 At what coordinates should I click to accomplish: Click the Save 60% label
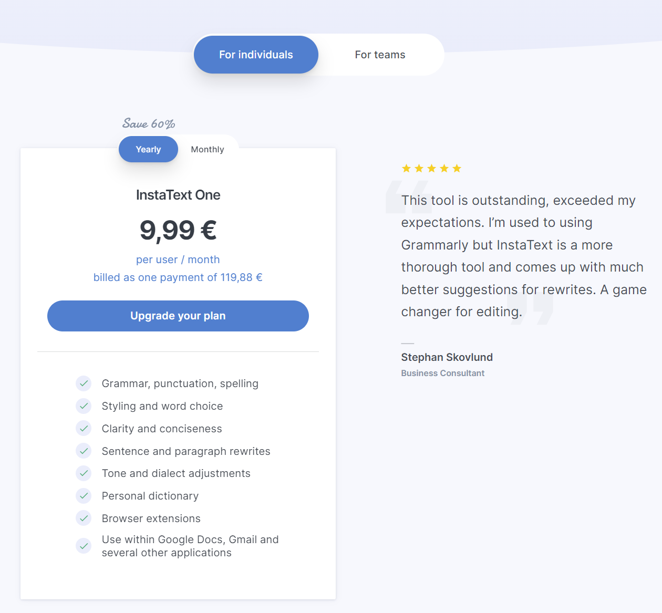pos(149,124)
